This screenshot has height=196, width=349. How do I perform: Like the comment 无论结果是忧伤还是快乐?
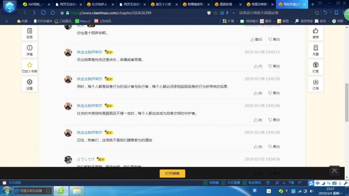click(x=258, y=66)
